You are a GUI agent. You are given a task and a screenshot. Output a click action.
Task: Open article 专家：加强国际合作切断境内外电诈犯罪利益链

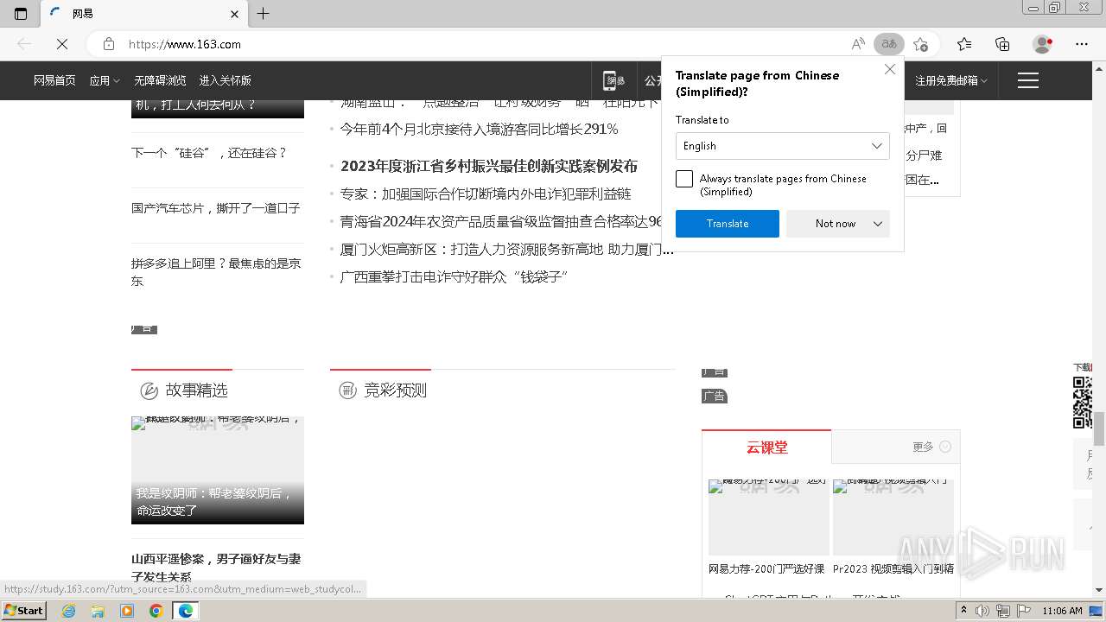[x=486, y=194]
